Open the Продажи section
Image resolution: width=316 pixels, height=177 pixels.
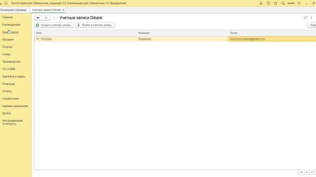pyautogui.click(x=8, y=39)
